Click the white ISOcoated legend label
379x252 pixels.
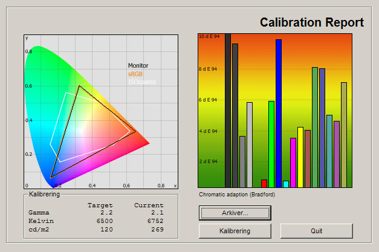[140, 82]
